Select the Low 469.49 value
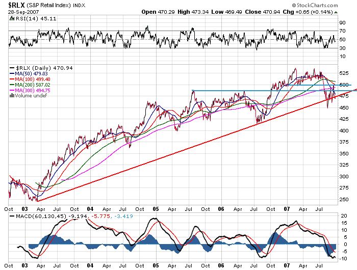Screen dimensions: 357x270 click(x=226, y=12)
